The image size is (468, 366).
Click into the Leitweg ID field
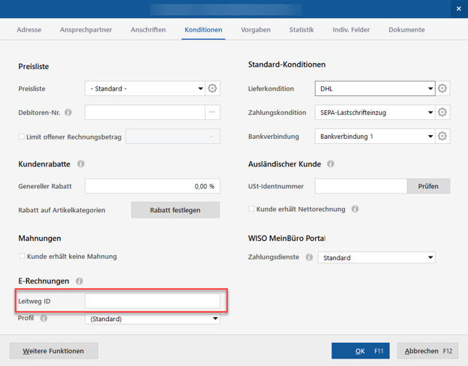point(152,301)
